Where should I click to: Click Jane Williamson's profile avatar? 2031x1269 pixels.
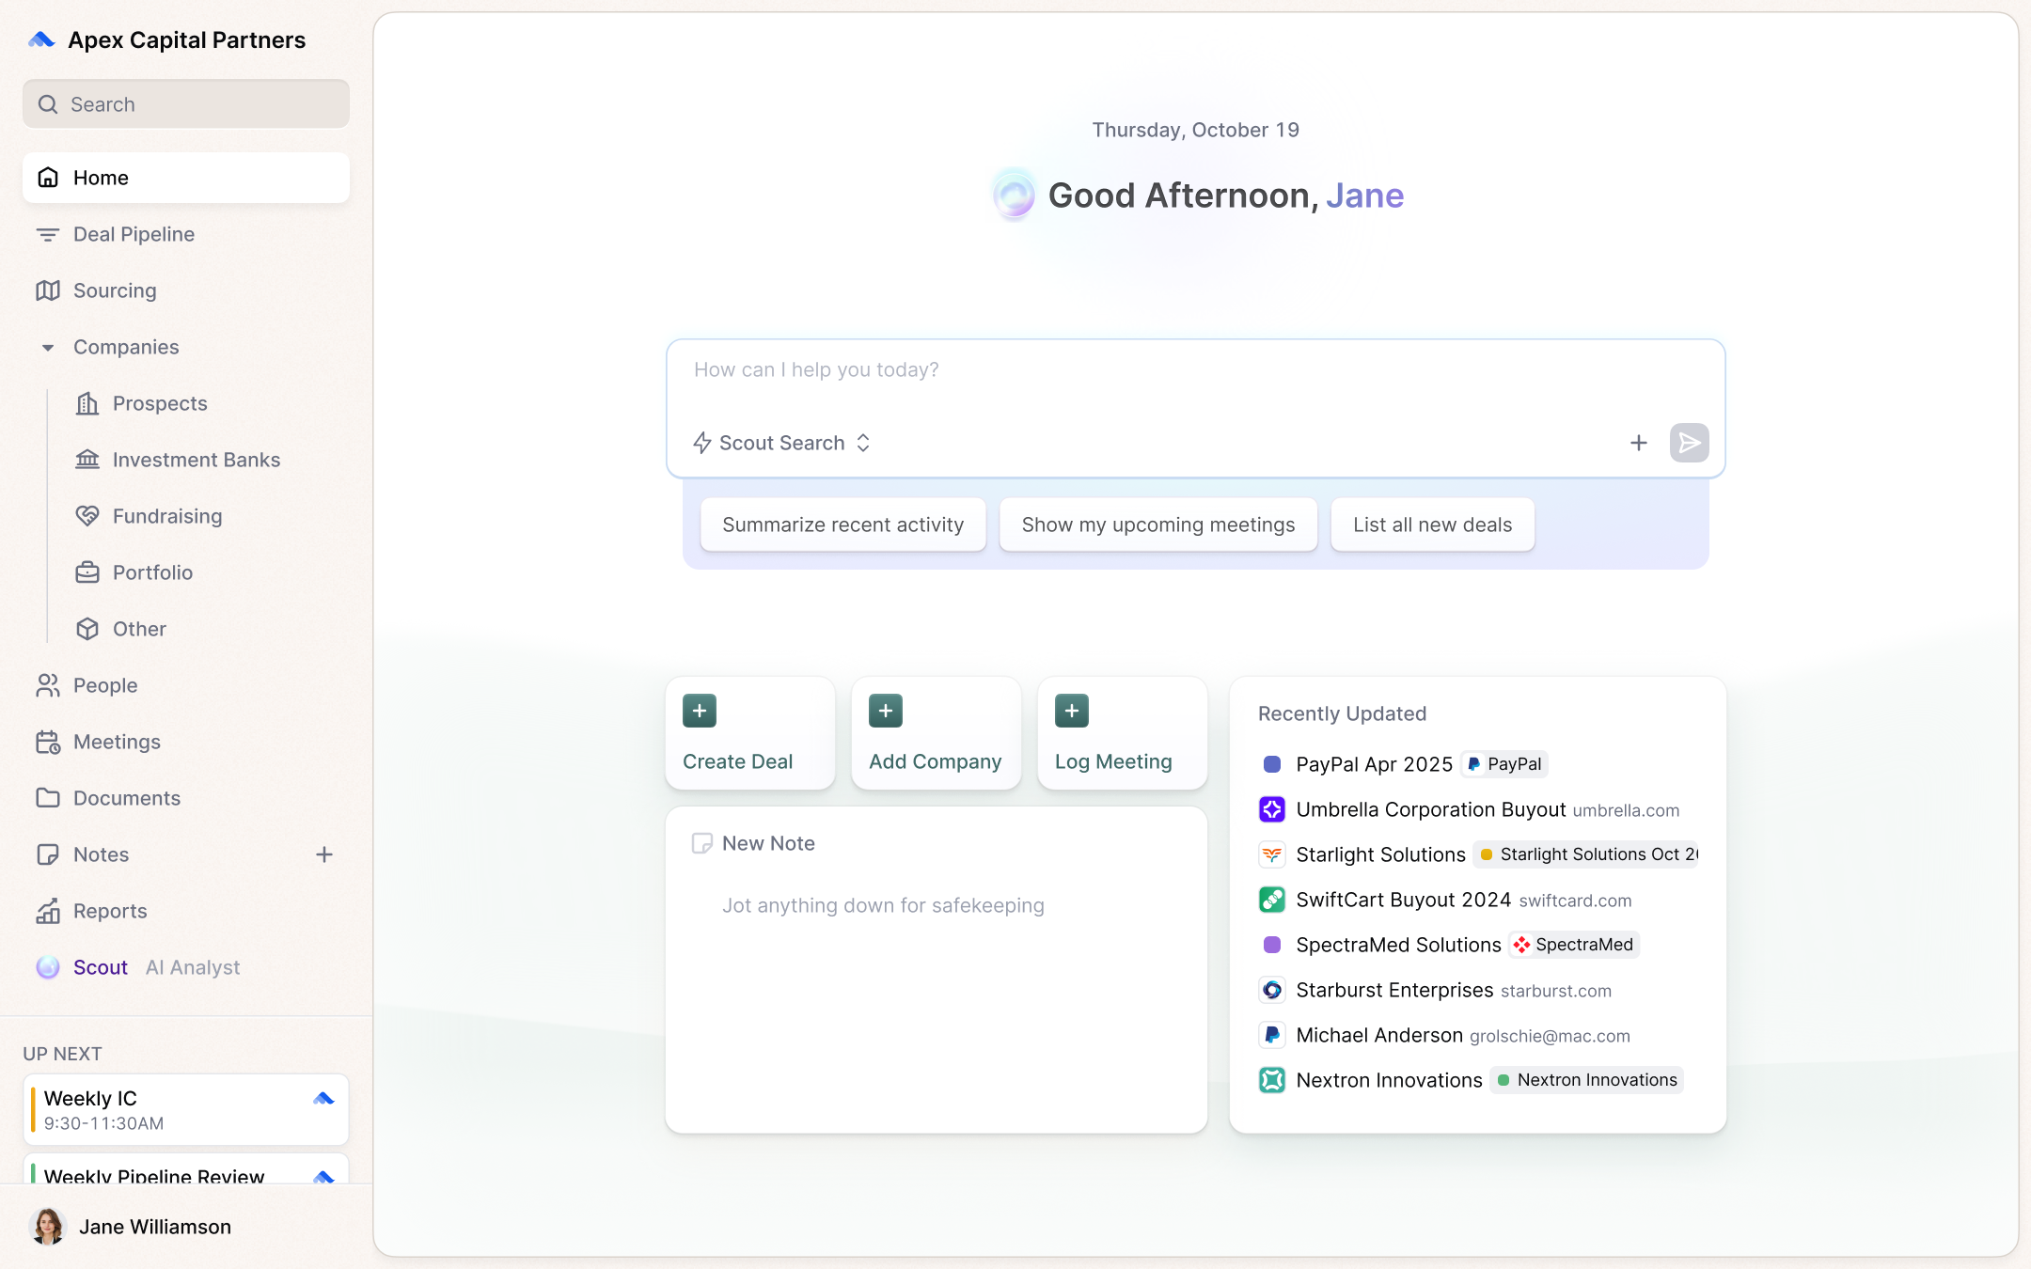click(47, 1226)
